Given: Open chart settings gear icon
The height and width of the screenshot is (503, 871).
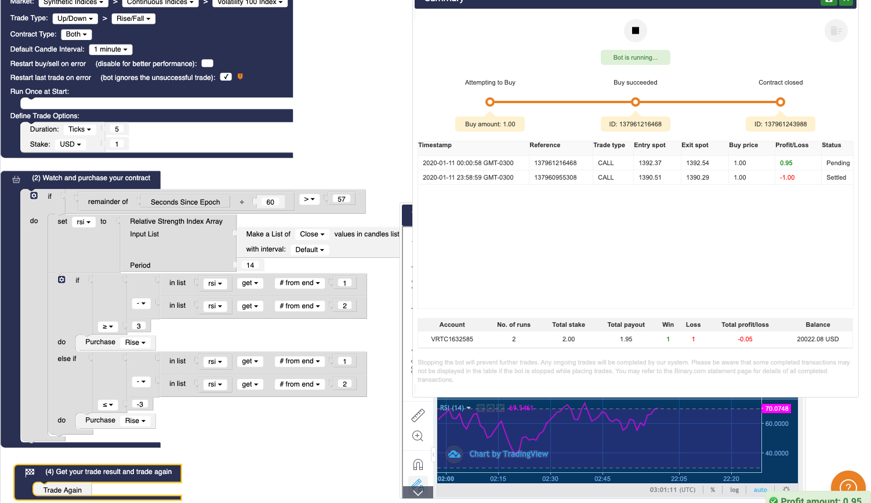Looking at the screenshot, I should pyautogui.click(x=786, y=490).
